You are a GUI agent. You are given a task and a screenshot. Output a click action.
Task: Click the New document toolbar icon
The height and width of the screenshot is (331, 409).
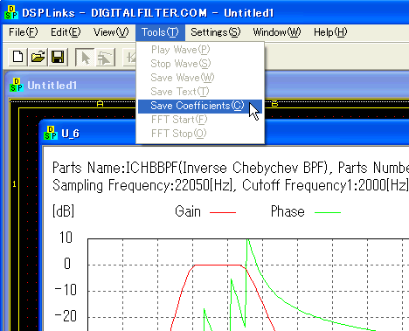tap(18, 57)
